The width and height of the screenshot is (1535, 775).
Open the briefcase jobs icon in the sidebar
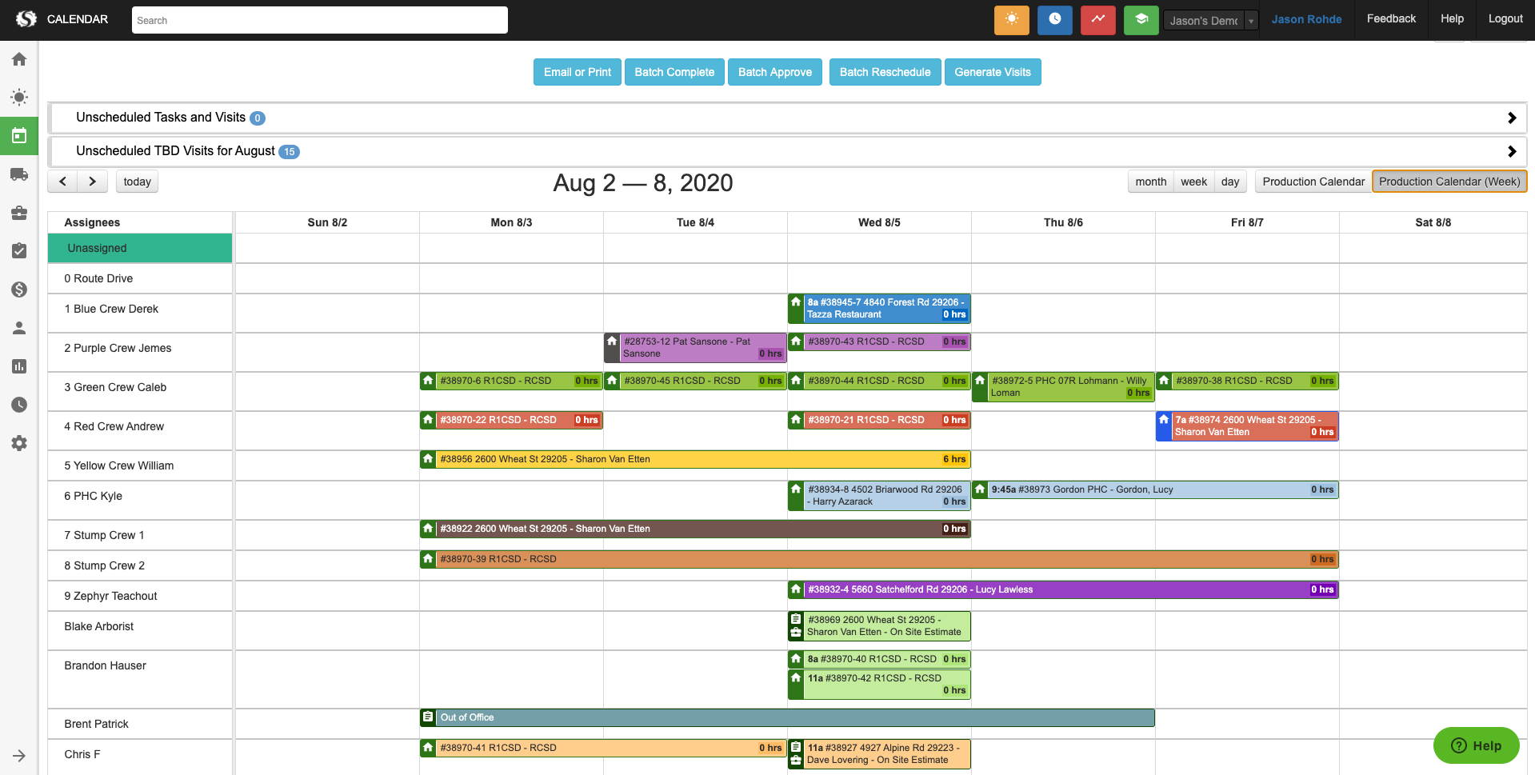[19, 213]
